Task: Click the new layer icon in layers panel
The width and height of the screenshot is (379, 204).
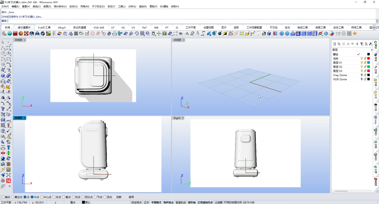Action: click(334, 44)
